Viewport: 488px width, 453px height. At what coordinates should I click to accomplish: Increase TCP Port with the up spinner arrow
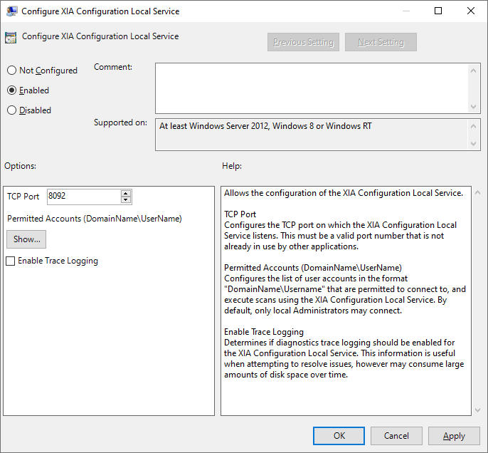(126, 194)
